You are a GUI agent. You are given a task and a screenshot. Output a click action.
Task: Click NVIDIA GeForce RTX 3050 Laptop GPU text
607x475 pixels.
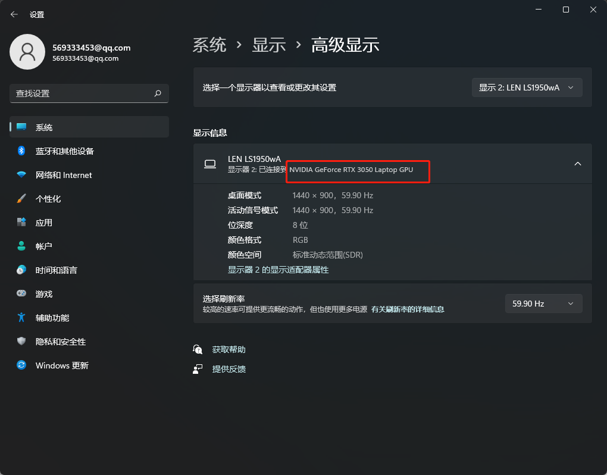[x=351, y=170]
